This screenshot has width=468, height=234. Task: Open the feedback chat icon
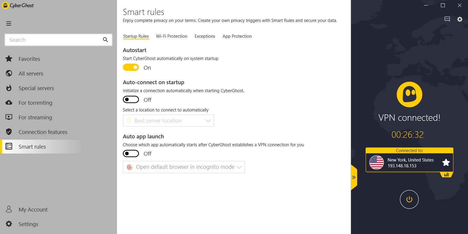447,19
